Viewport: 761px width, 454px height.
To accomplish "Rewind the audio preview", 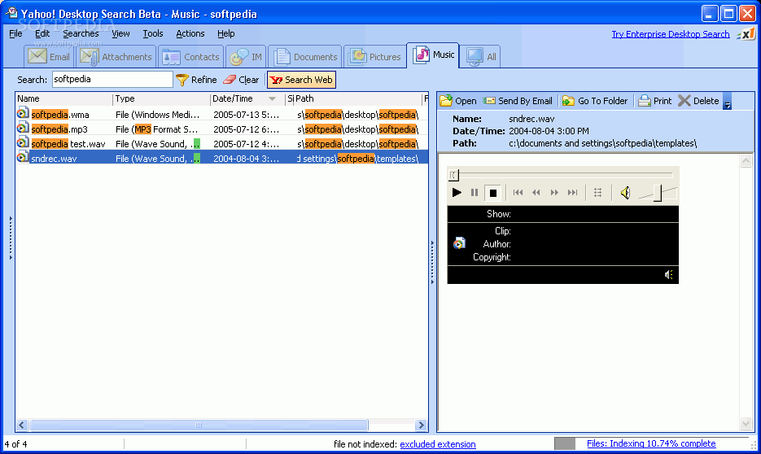I will 536,193.
